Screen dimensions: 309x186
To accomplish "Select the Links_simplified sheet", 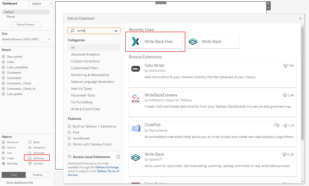I will [x=17, y=67].
